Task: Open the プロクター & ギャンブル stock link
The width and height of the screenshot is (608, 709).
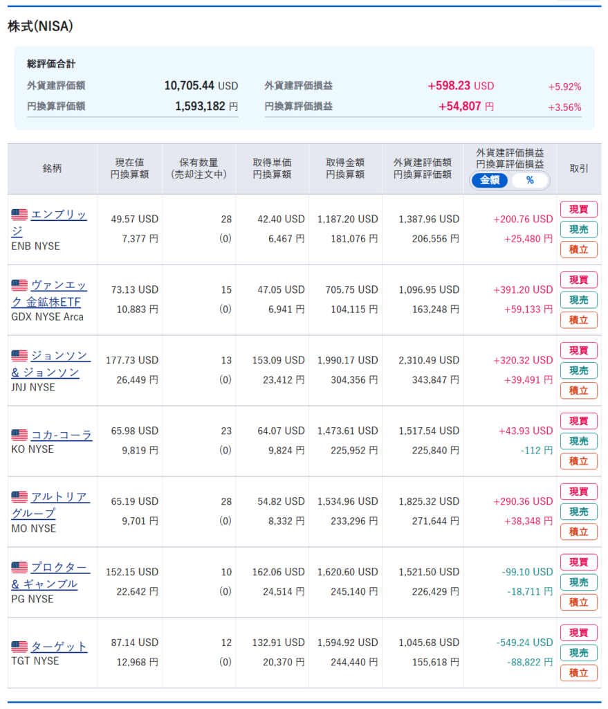Action: click(x=59, y=568)
